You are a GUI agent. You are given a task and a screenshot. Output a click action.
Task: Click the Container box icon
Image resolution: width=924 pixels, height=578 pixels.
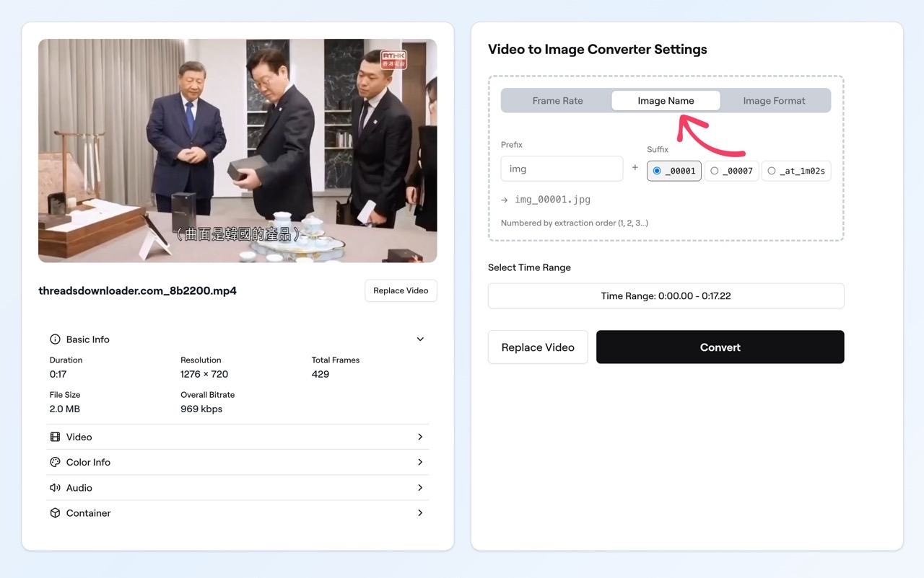click(x=55, y=513)
